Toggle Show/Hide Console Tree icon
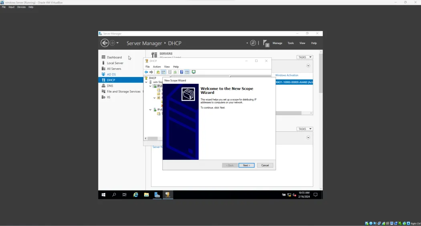This screenshot has height=226, width=421. pos(163,72)
